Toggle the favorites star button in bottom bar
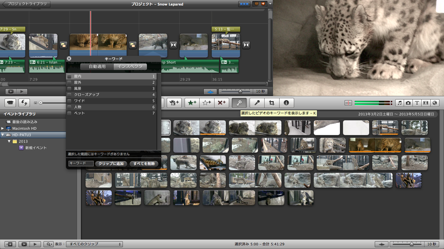 tap(10, 244)
